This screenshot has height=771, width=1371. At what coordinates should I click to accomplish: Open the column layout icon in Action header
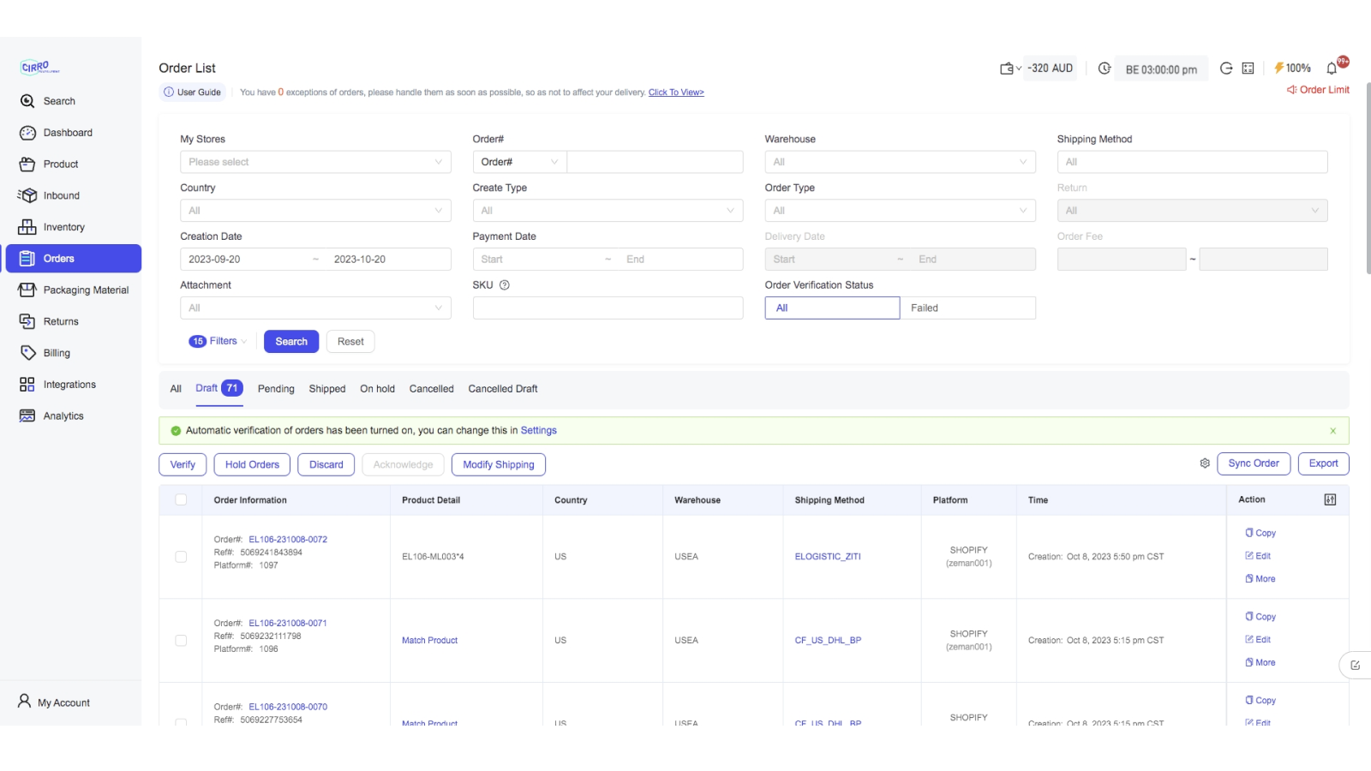[x=1330, y=500]
